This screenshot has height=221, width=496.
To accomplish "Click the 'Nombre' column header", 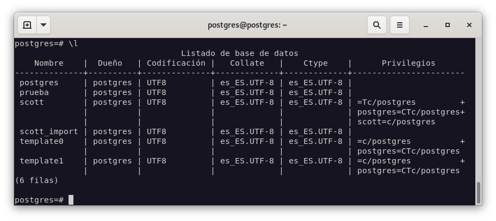I will [48, 63].
